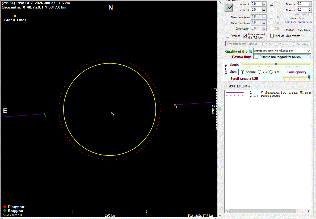Tick the Review flags checkbox

coord(256,57)
